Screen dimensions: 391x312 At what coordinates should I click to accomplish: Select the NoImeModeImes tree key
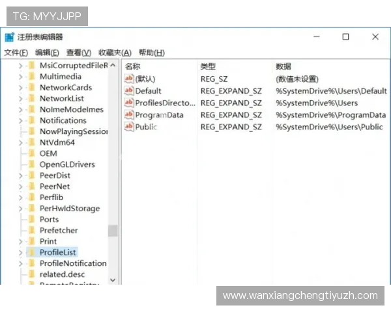click(x=72, y=109)
